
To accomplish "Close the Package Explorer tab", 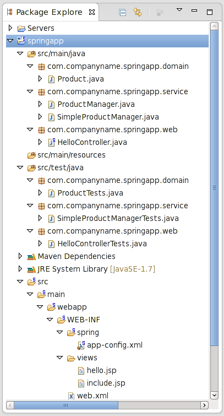I will (x=92, y=12).
